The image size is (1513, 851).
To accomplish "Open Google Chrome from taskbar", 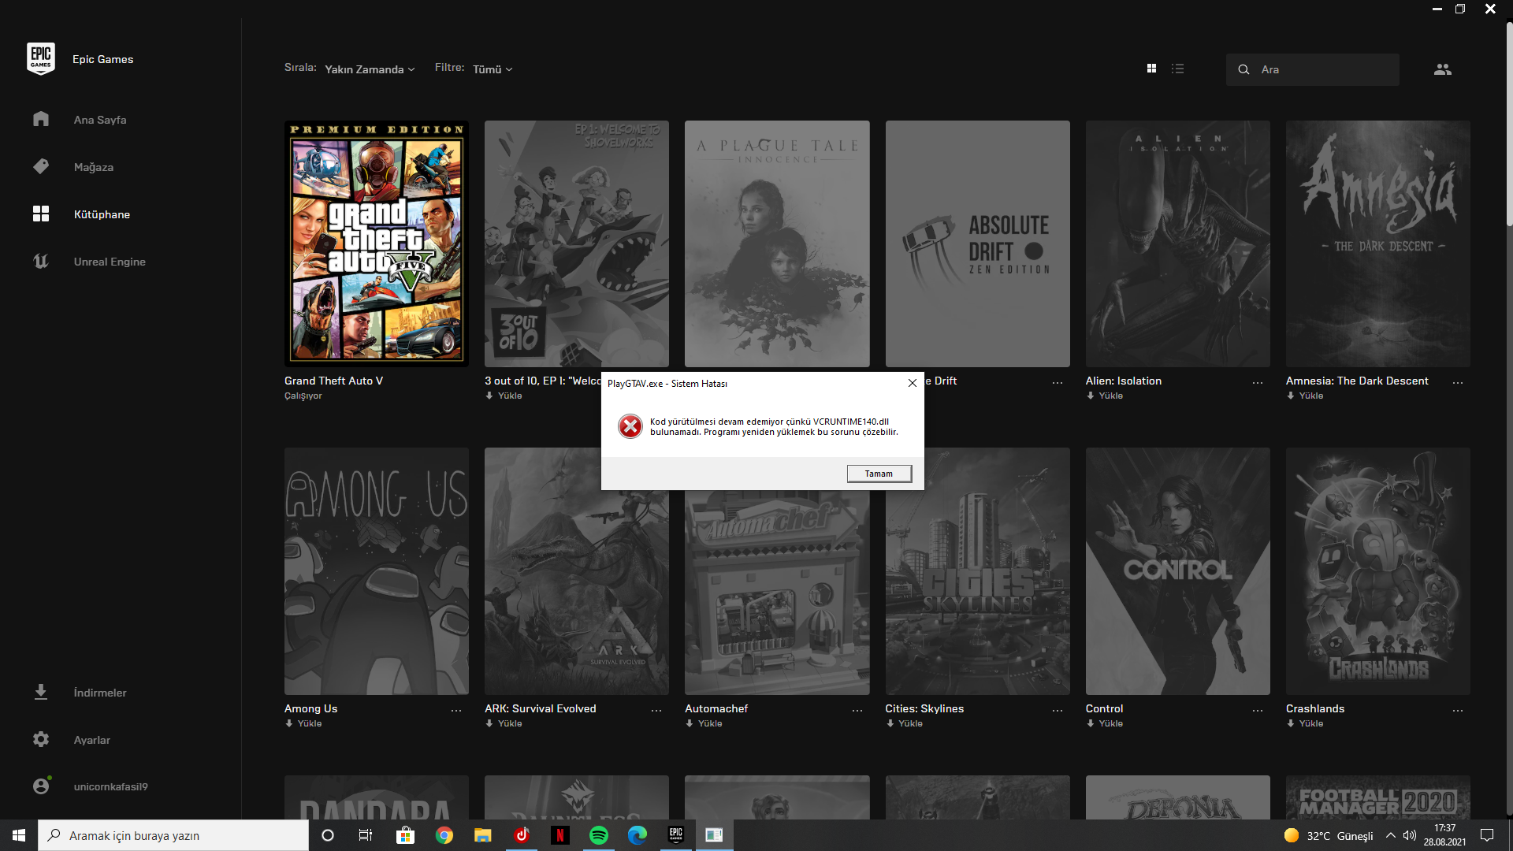I will pos(444,835).
